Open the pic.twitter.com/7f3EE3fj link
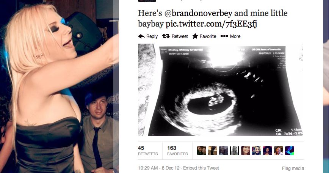Screen dimensions: 329x173 tap(211, 24)
